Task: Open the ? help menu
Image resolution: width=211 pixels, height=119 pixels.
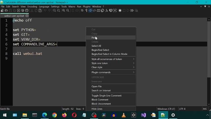Action: [103, 7]
